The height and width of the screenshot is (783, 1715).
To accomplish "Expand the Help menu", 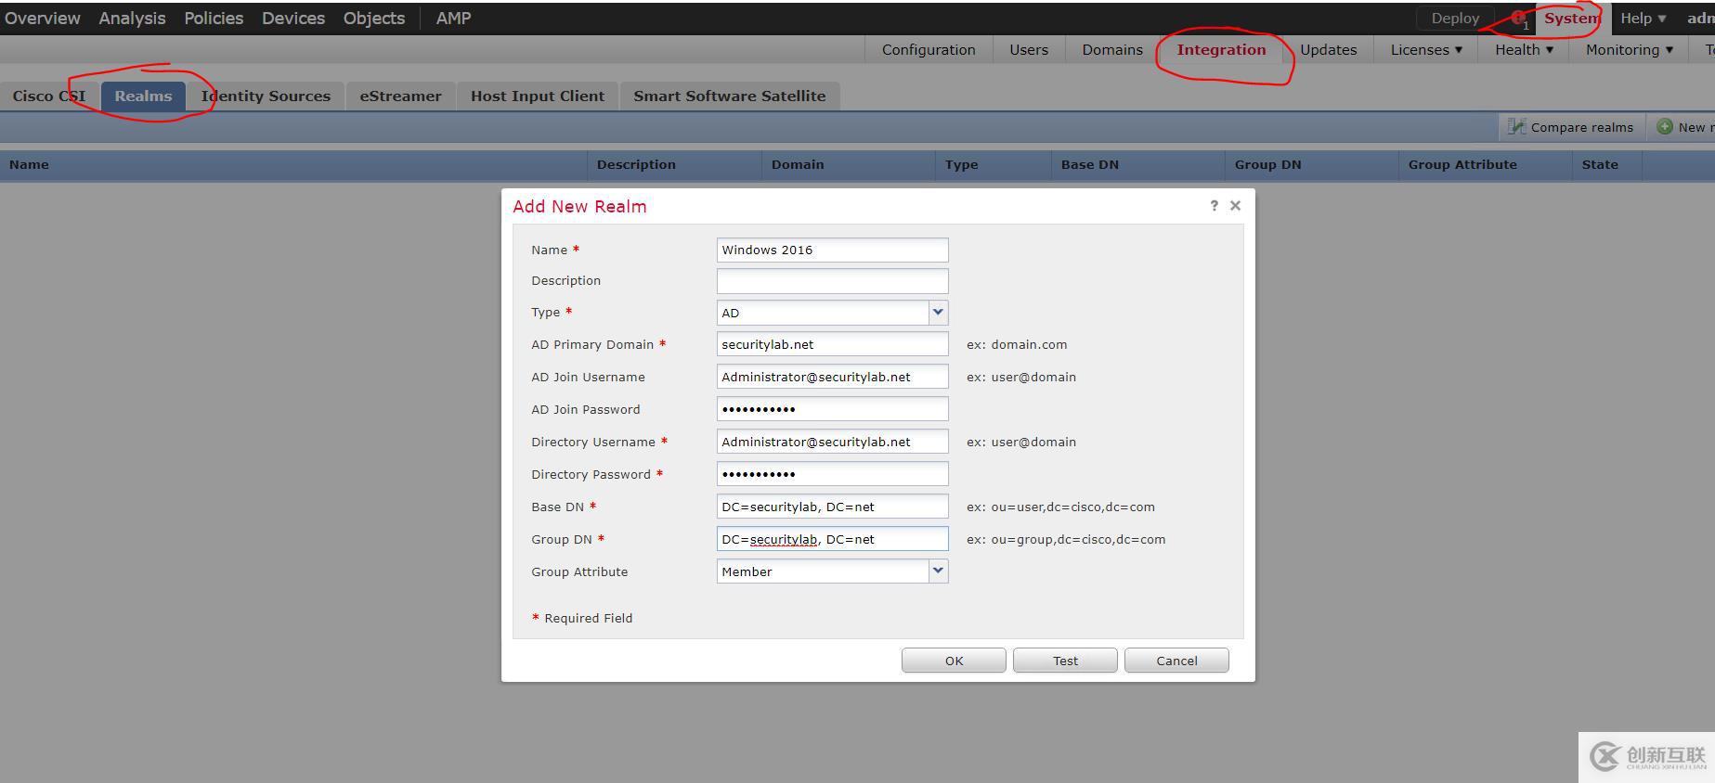I will click(x=1643, y=19).
